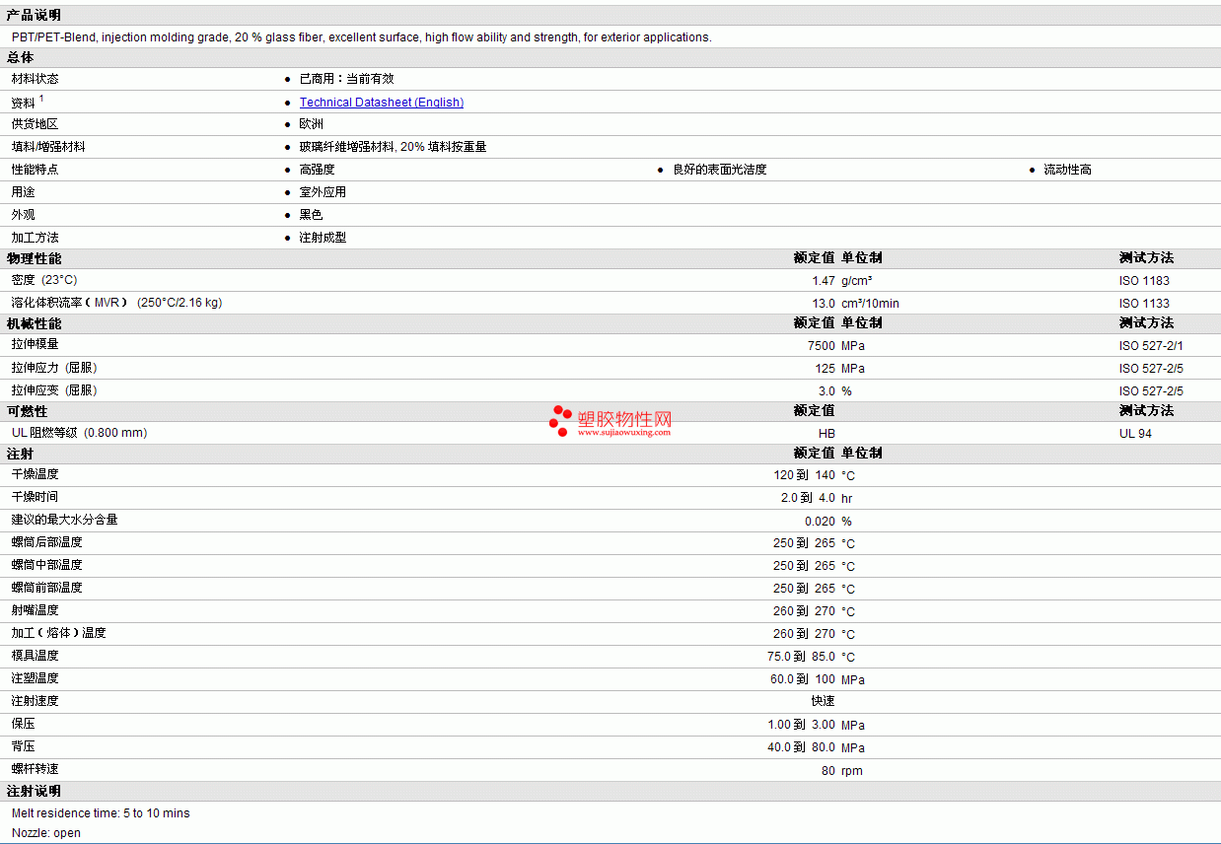Select the PBT/PET-Blend product description text

362,37
